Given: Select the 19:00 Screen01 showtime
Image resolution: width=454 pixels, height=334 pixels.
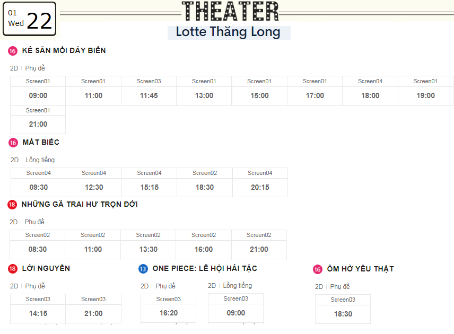Looking at the screenshot, I should pos(425,91).
